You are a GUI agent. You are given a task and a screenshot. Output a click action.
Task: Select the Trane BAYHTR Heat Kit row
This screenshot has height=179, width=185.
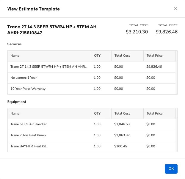pyautogui.click(x=92, y=146)
